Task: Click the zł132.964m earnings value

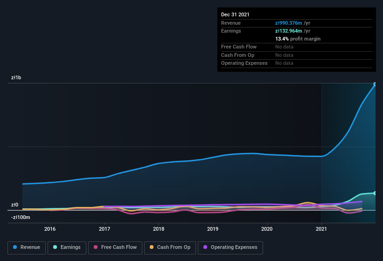Action: [x=288, y=31]
